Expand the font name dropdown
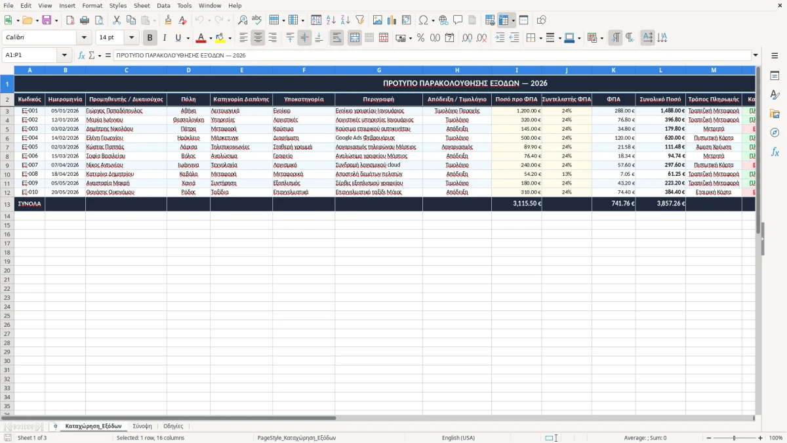Screen dimensions: 787x443 84,38
